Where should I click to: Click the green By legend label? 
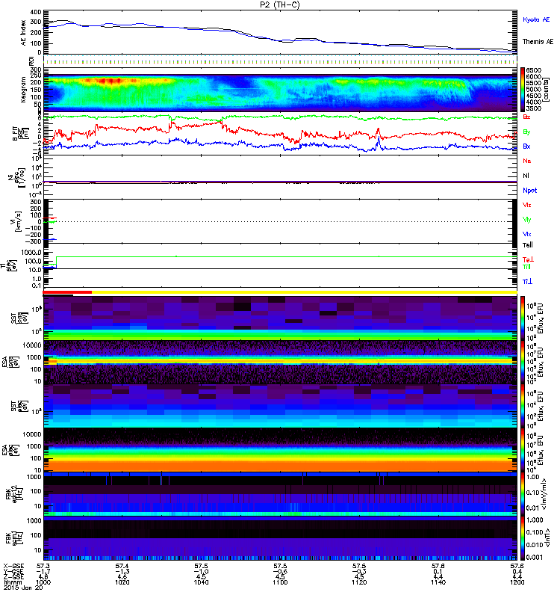coord(527,132)
